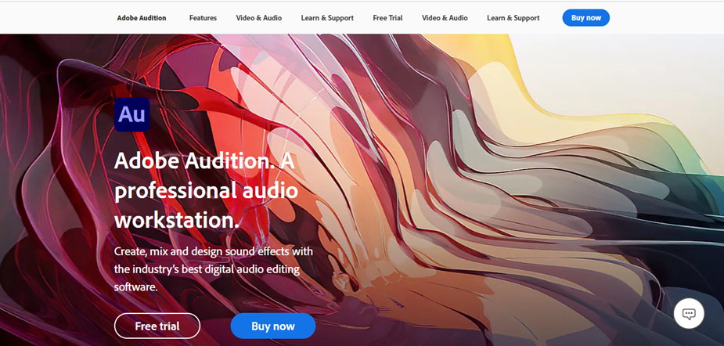Click the Au application logo icon

[x=132, y=114]
